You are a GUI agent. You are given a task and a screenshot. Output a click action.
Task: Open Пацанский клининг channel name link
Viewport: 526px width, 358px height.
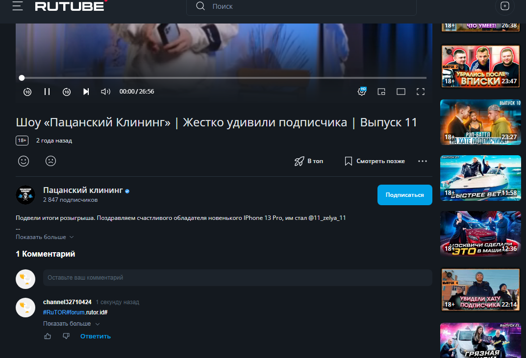click(x=83, y=190)
